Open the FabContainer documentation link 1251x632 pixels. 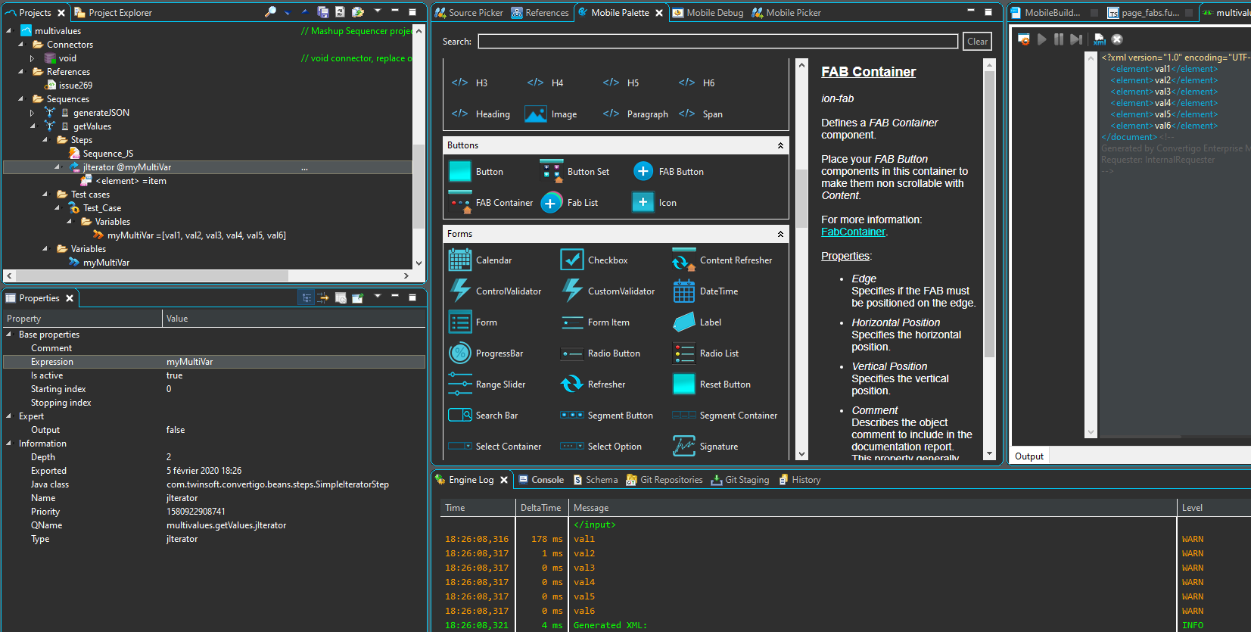pyautogui.click(x=853, y=232)
